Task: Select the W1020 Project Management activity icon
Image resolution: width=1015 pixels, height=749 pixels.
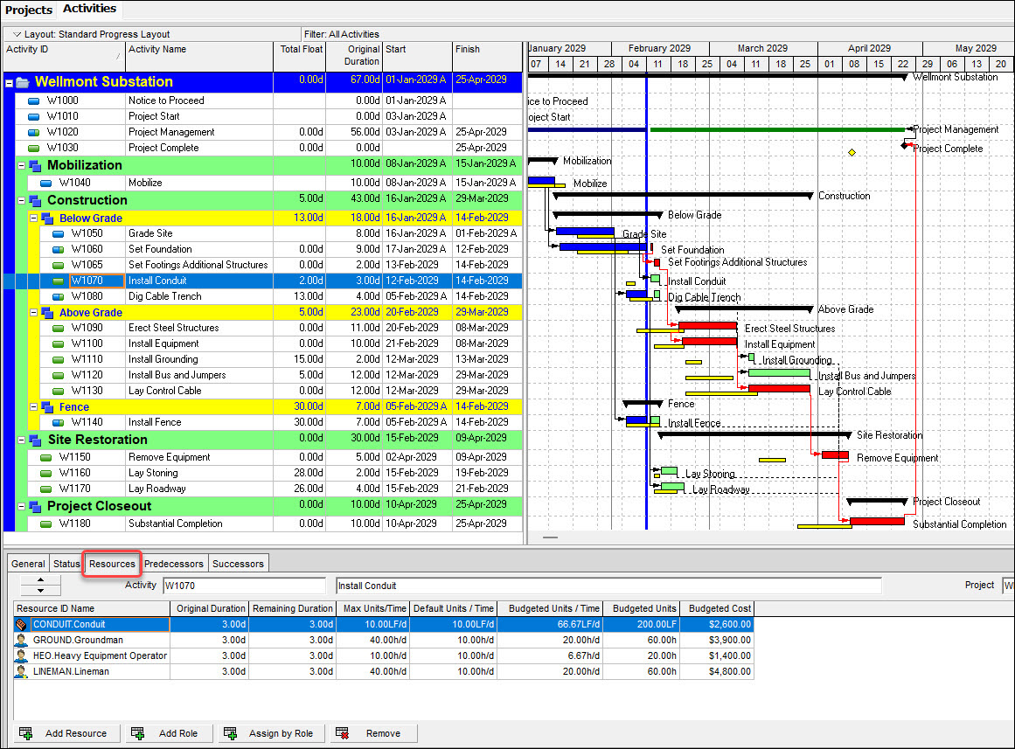Action: (x=34, y=132)
